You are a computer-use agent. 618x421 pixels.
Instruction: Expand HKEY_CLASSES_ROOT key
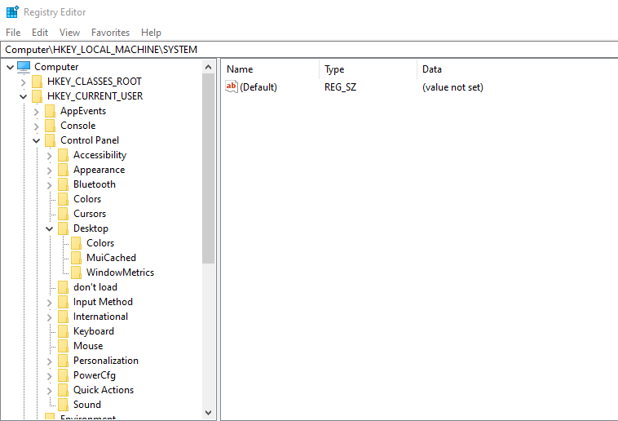24,82
